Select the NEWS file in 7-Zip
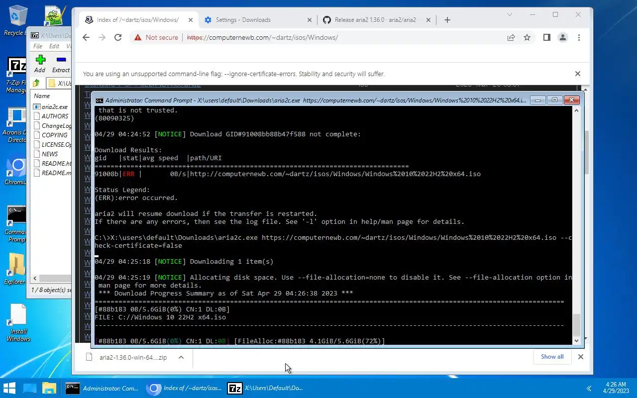 (46, 154)
